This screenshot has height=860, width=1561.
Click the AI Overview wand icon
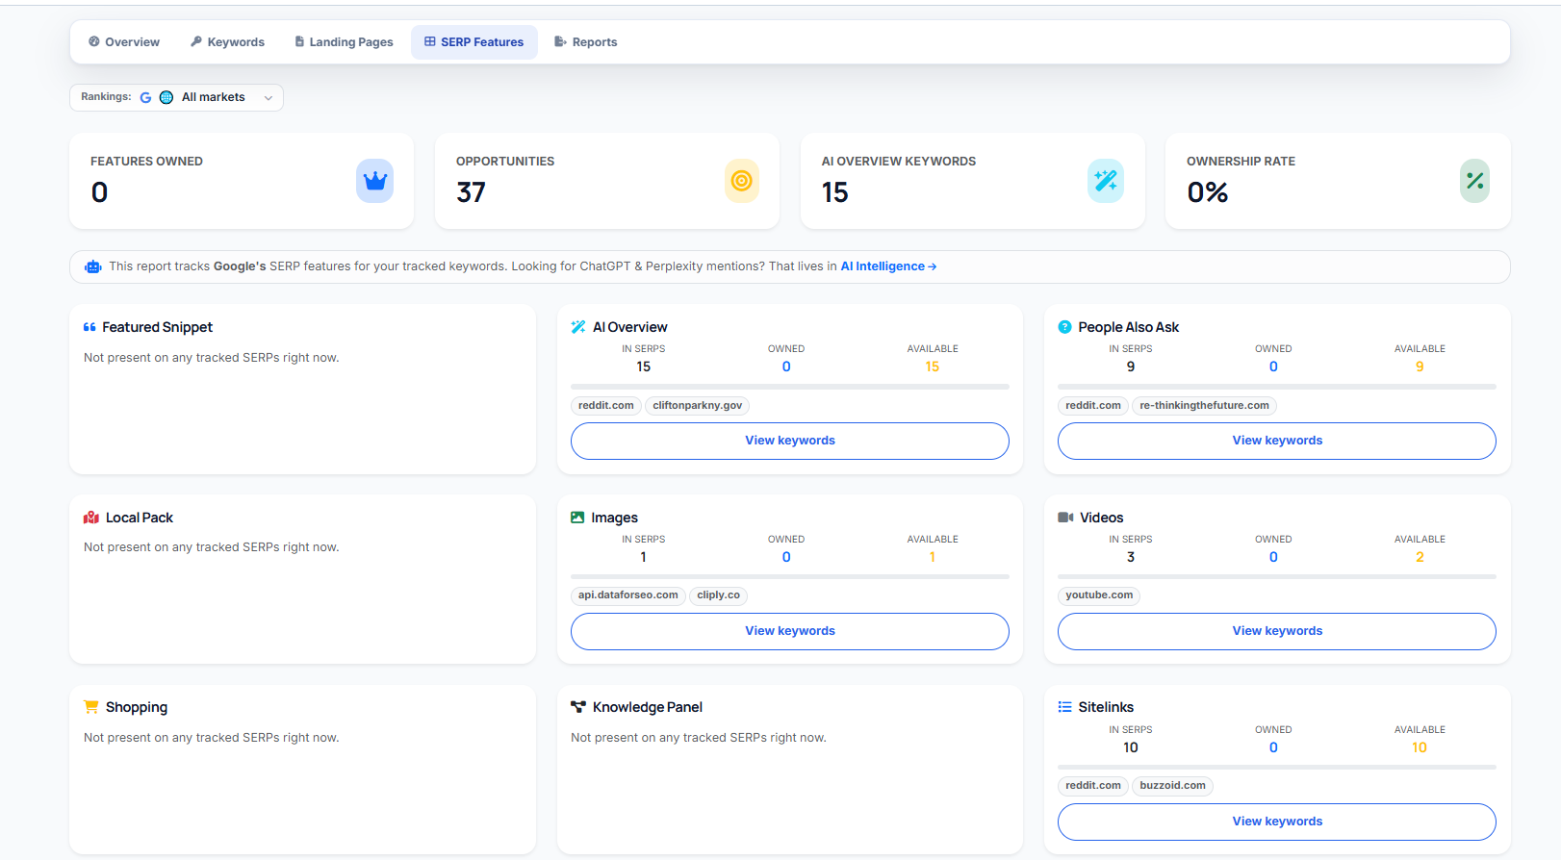[x=578, y=327]
